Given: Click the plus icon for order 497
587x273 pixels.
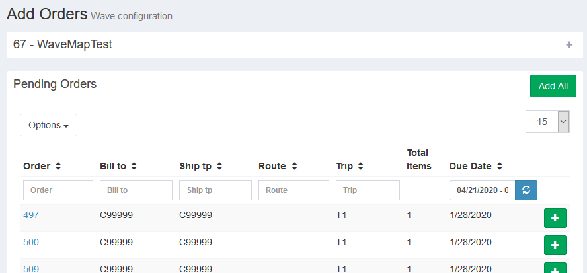Looking at the screenshot, I should point(555,218).
